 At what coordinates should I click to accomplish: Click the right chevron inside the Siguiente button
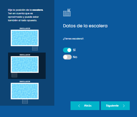(124, 106)
